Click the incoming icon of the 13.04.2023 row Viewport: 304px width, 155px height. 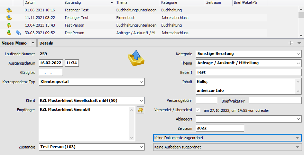tap(9, 25)
